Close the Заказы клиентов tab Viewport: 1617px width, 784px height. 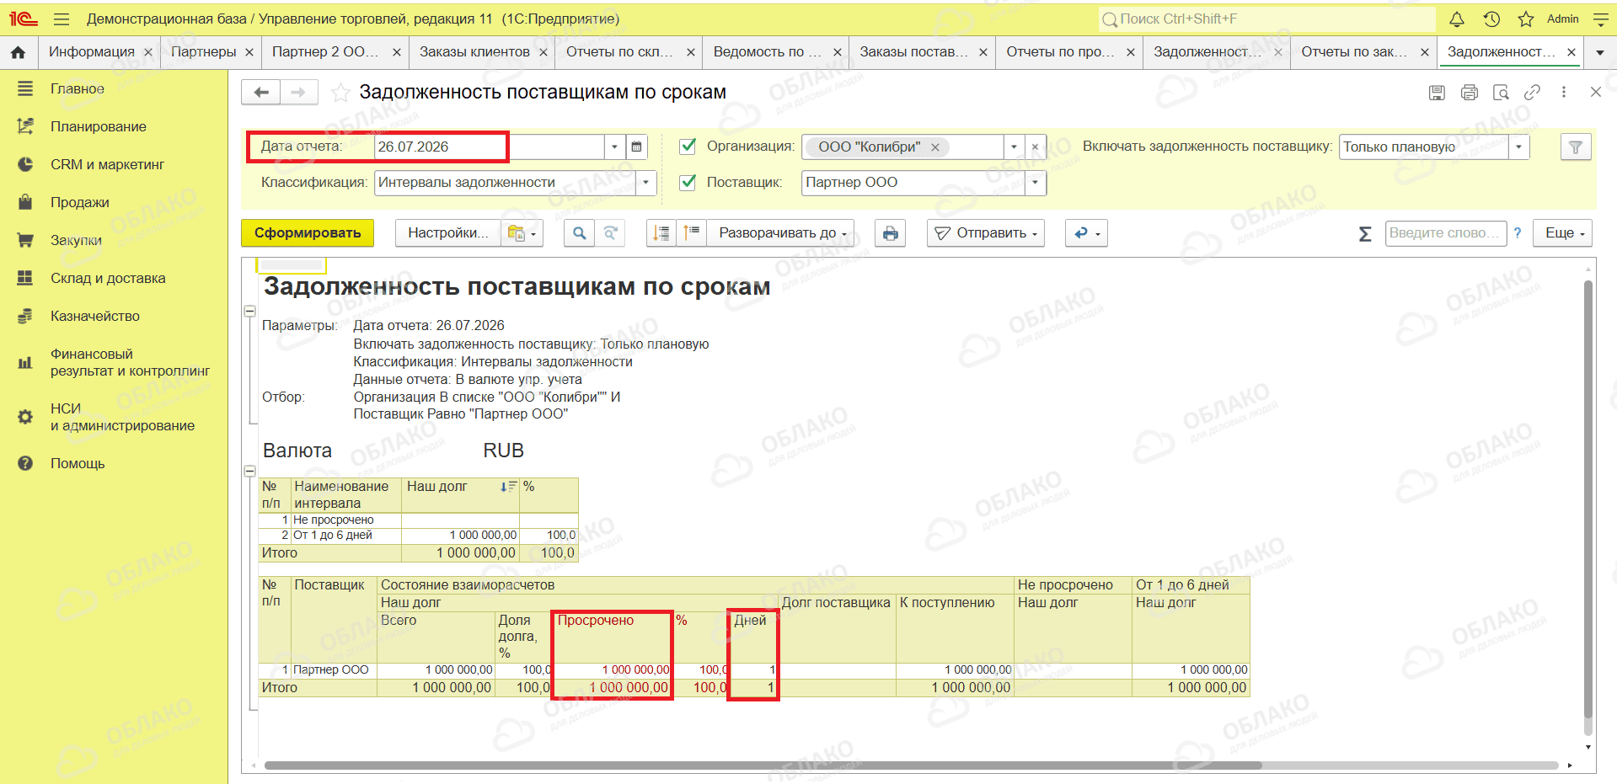543,52
